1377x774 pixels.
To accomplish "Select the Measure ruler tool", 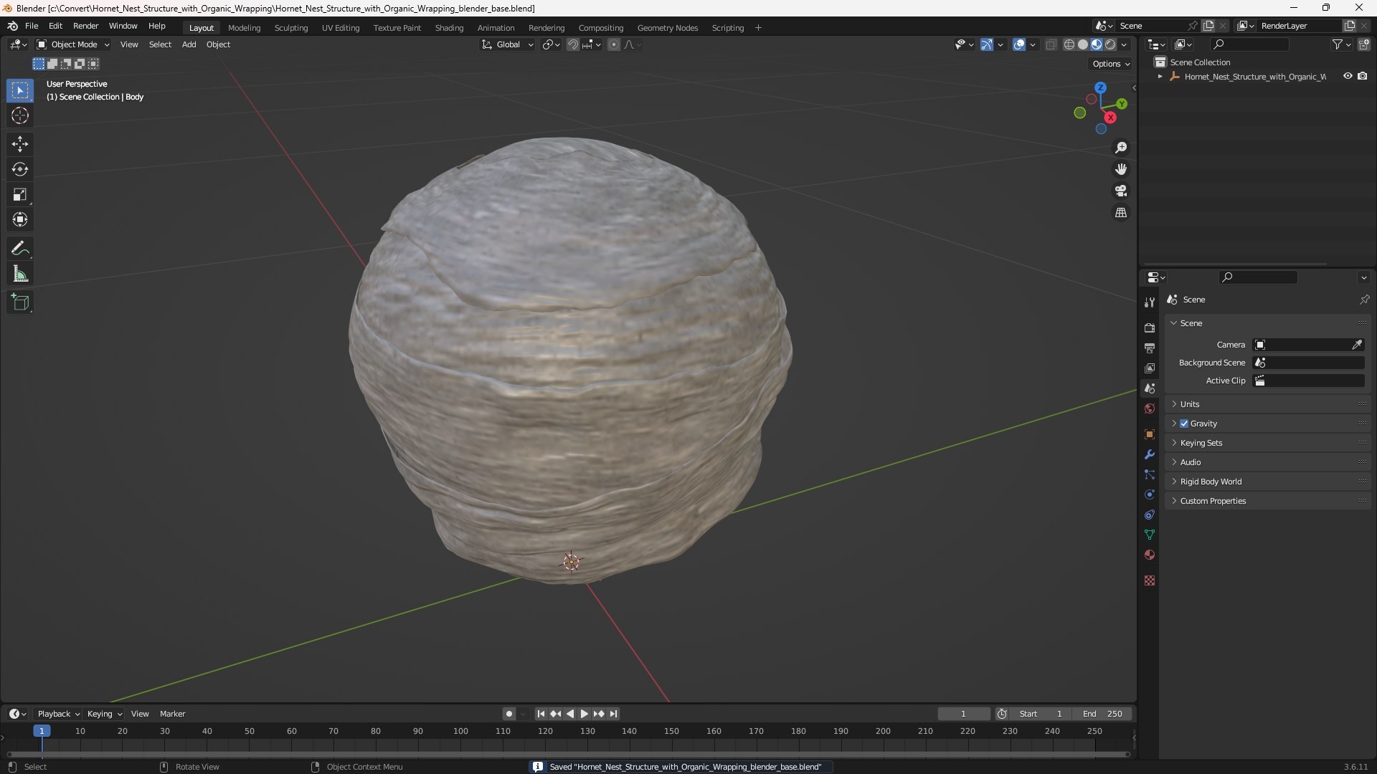I will click(20, 274).
